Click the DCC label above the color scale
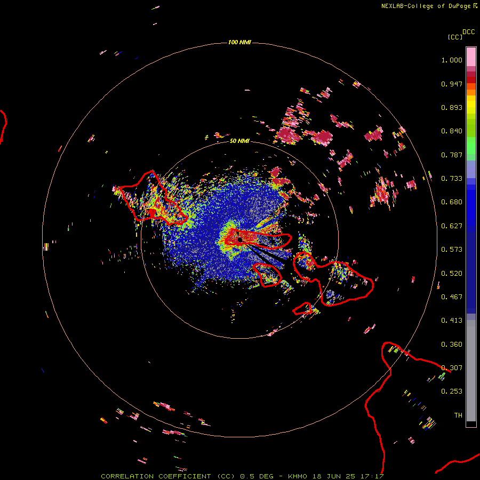The image size is (480, 480). pyautogui.click(x=469, y=32)
